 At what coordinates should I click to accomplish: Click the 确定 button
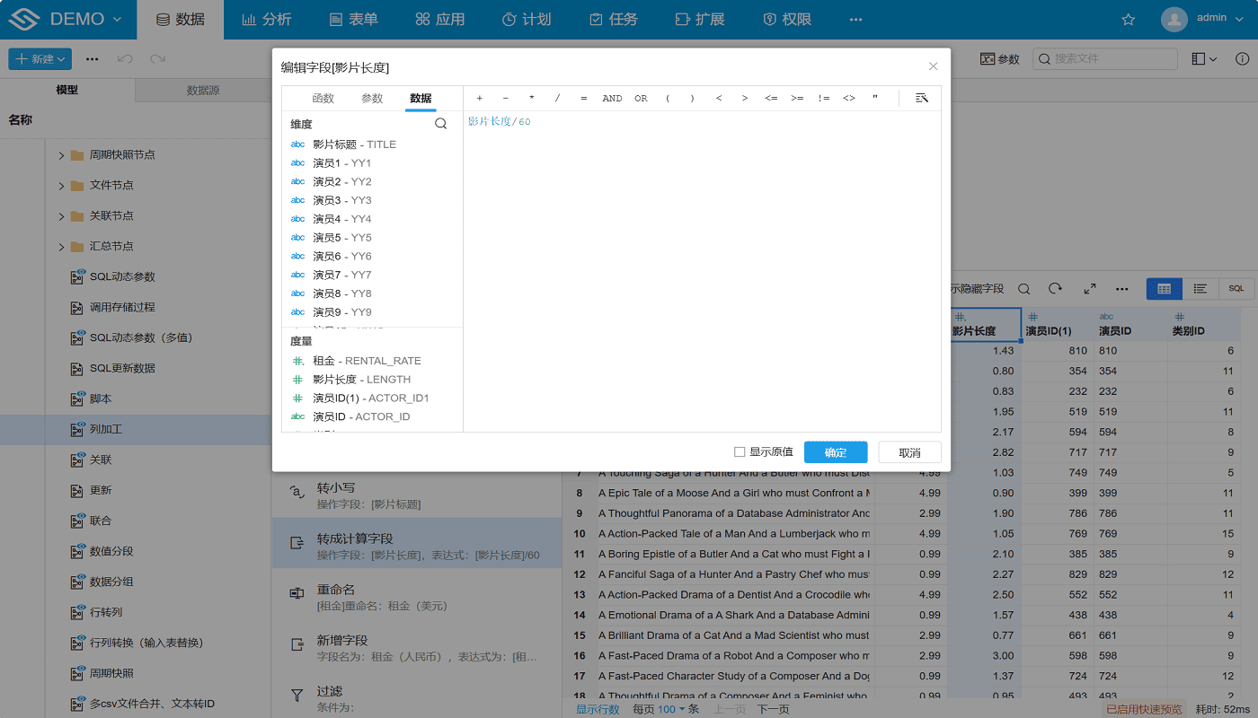point(835,452)
